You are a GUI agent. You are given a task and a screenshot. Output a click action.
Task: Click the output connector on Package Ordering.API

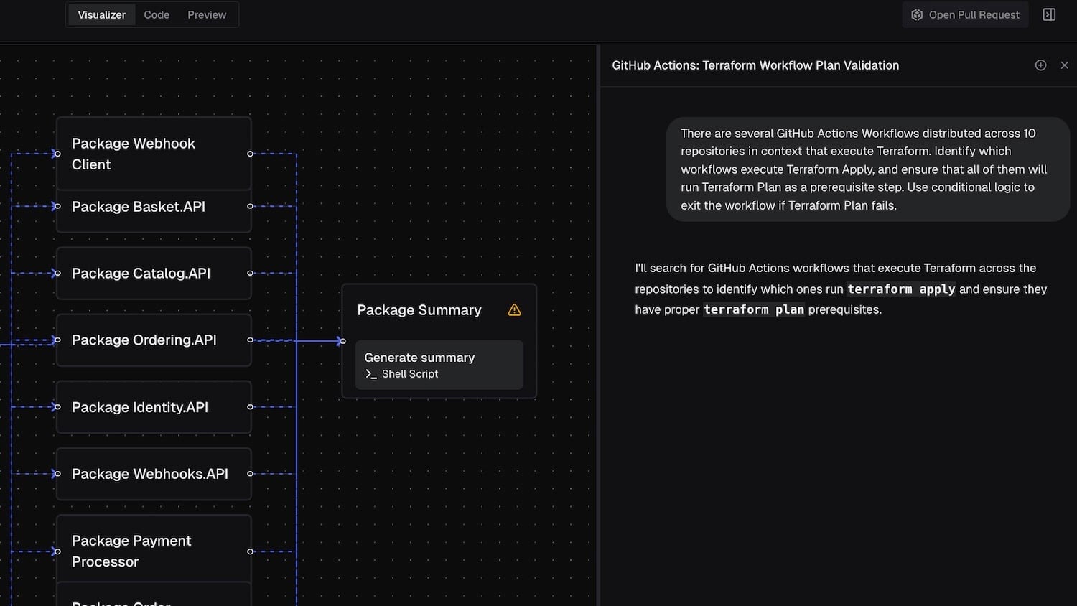tap(251, 340)
